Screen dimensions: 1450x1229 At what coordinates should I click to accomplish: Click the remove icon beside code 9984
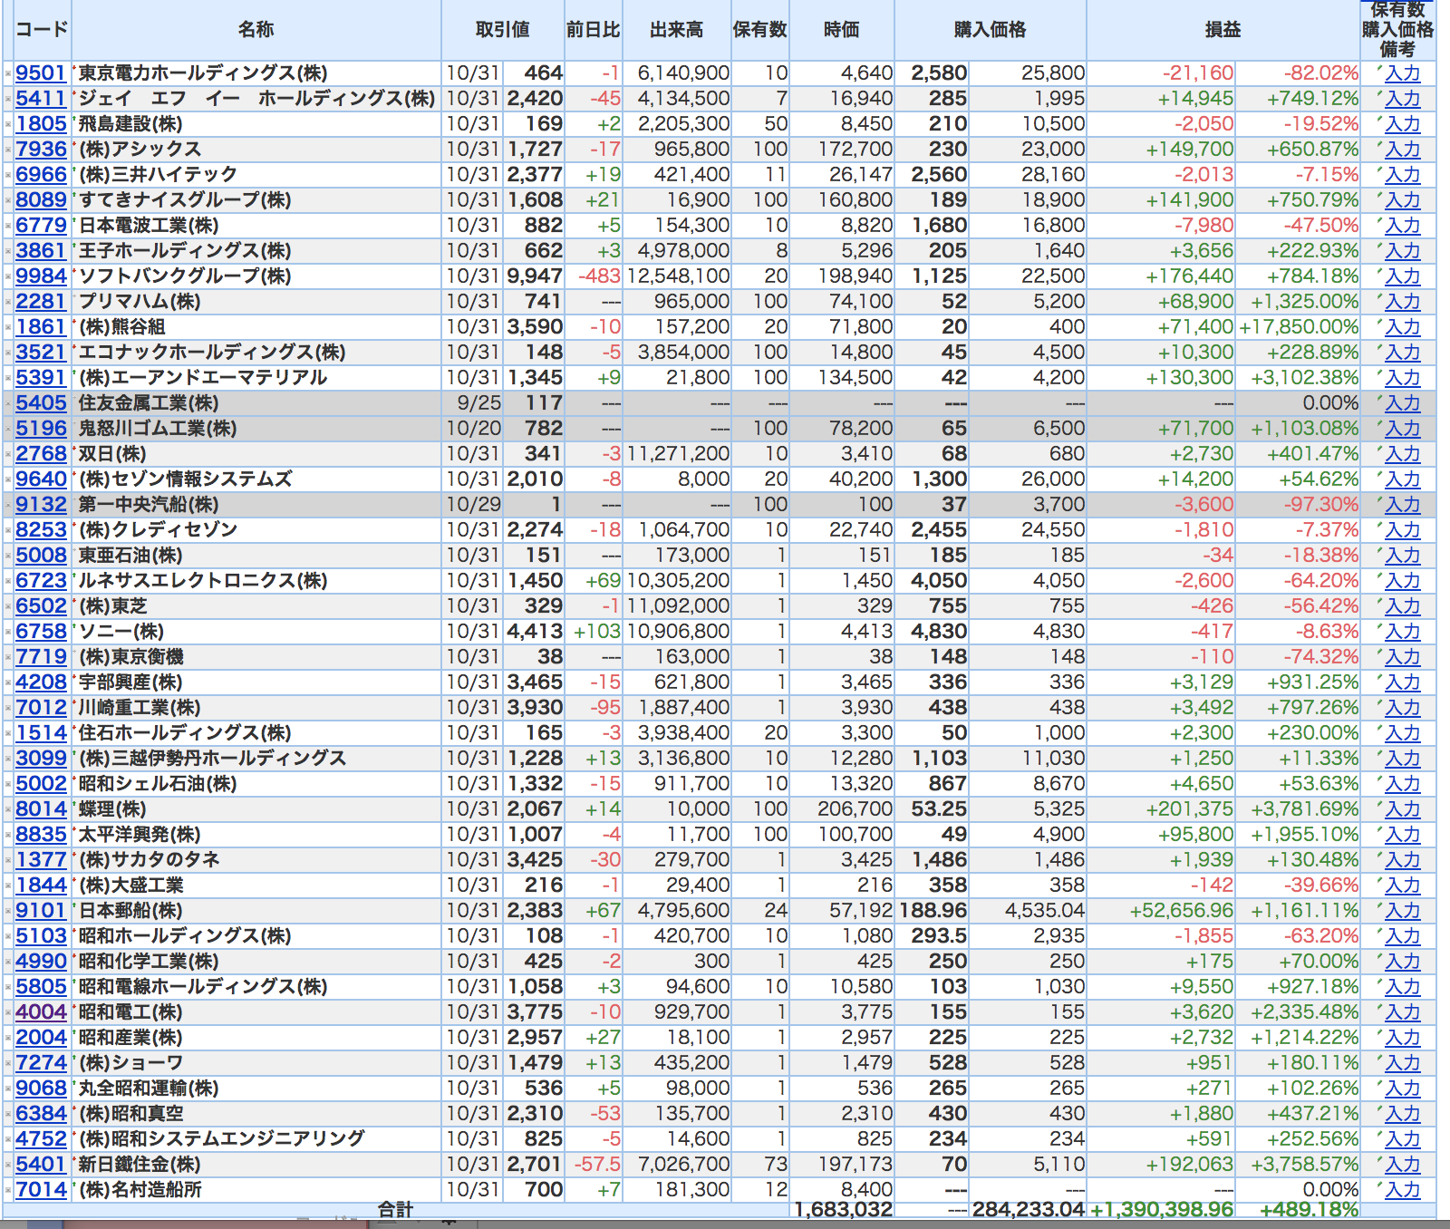point(8,276)
